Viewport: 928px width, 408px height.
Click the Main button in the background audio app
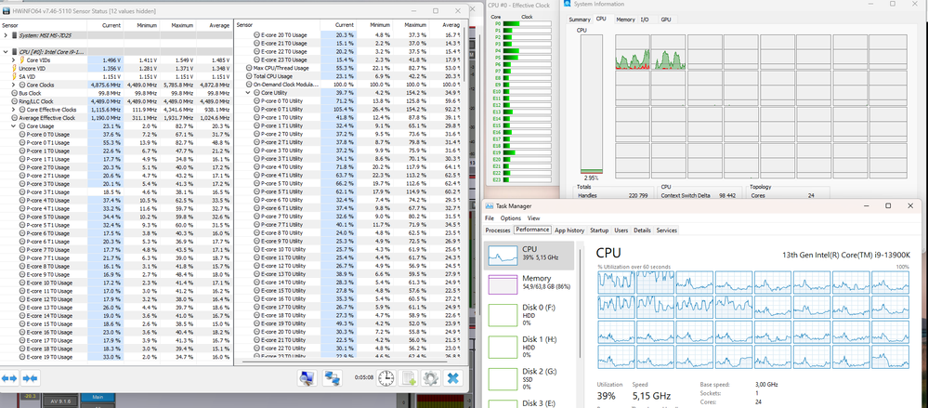97,398
